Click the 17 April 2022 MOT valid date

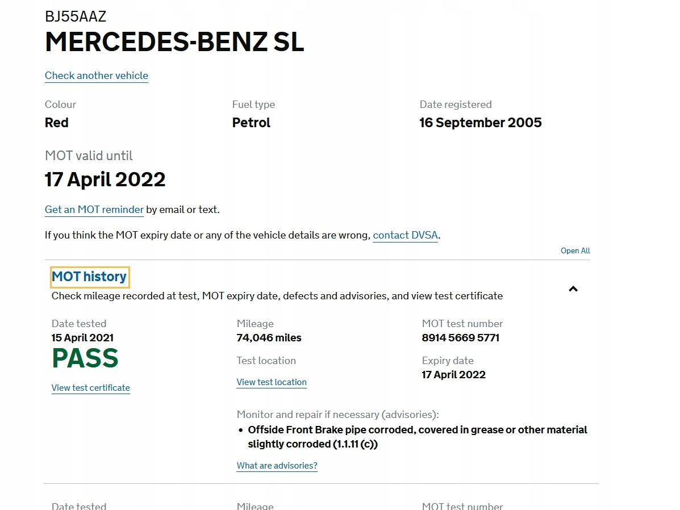coord(105,179)
